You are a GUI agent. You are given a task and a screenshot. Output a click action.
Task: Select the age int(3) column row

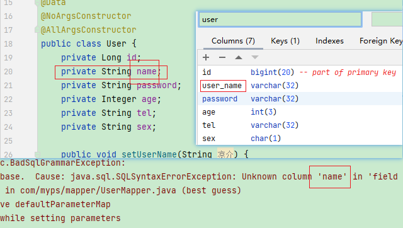(300, 112)
